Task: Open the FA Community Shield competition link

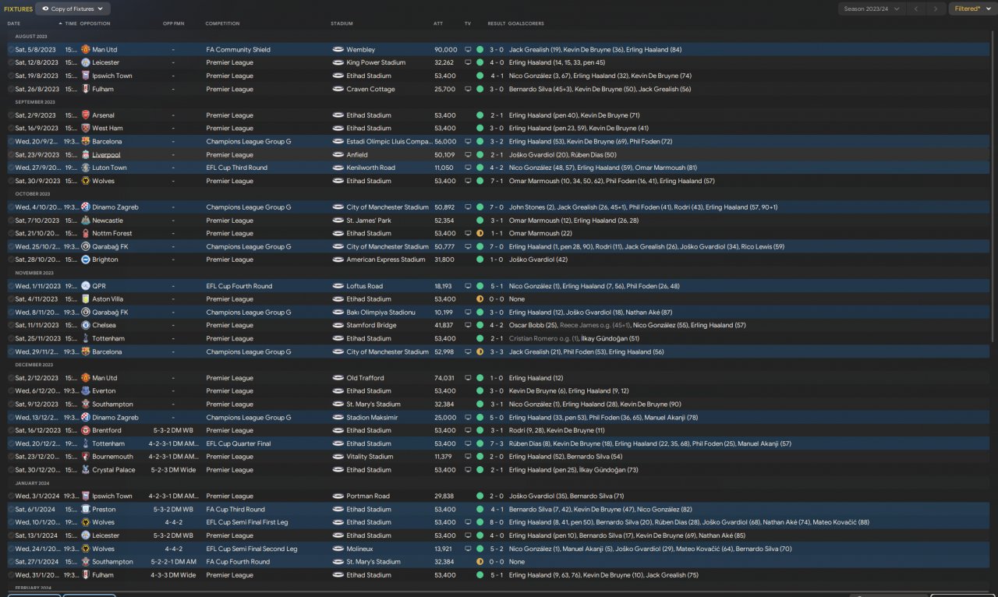Action: click(x=239, y=50)
